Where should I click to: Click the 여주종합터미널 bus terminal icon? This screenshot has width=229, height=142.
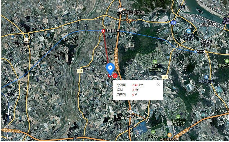click(x=205, y=37)
